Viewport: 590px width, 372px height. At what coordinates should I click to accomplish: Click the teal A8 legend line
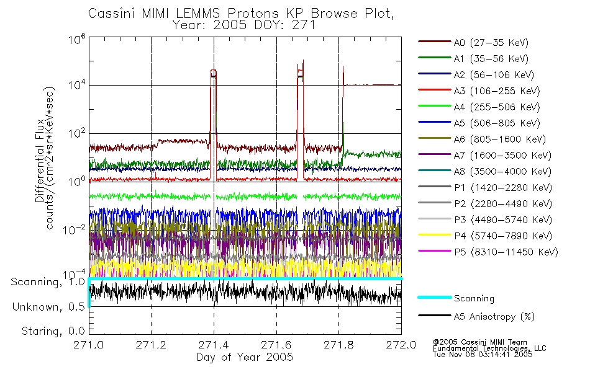coord(434,170)
